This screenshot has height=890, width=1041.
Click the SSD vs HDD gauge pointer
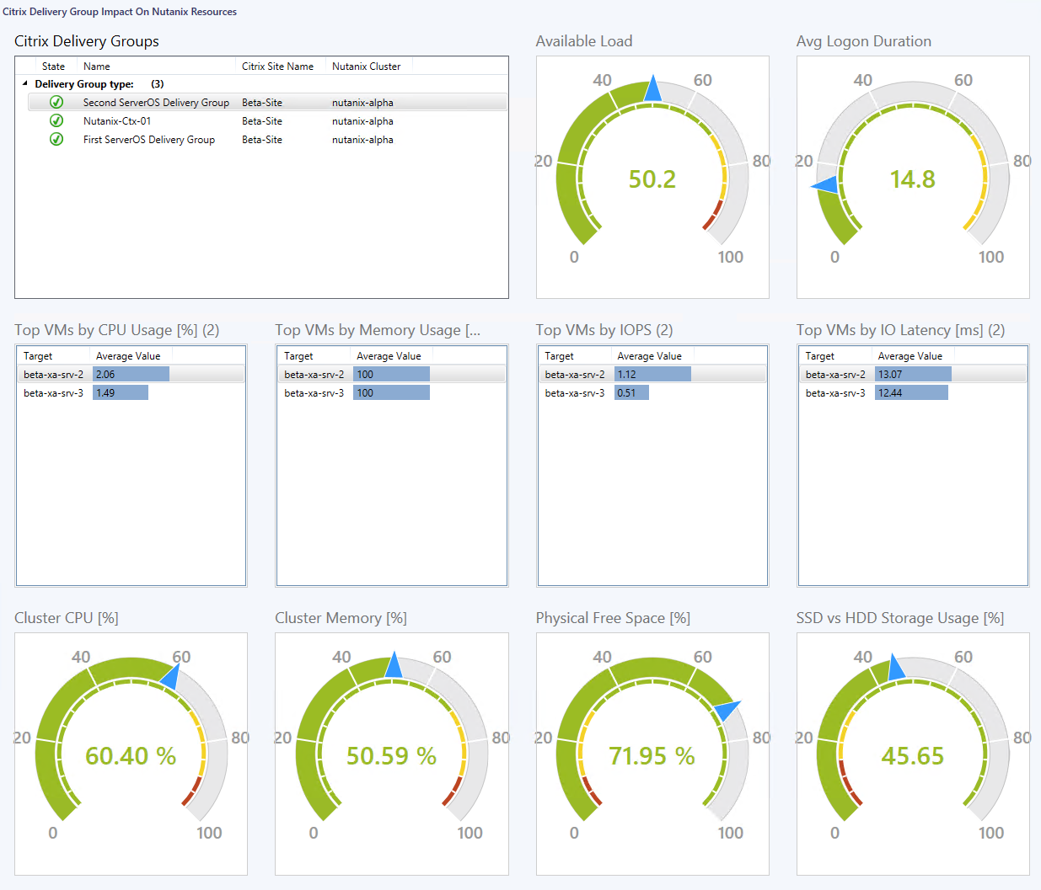895,668
